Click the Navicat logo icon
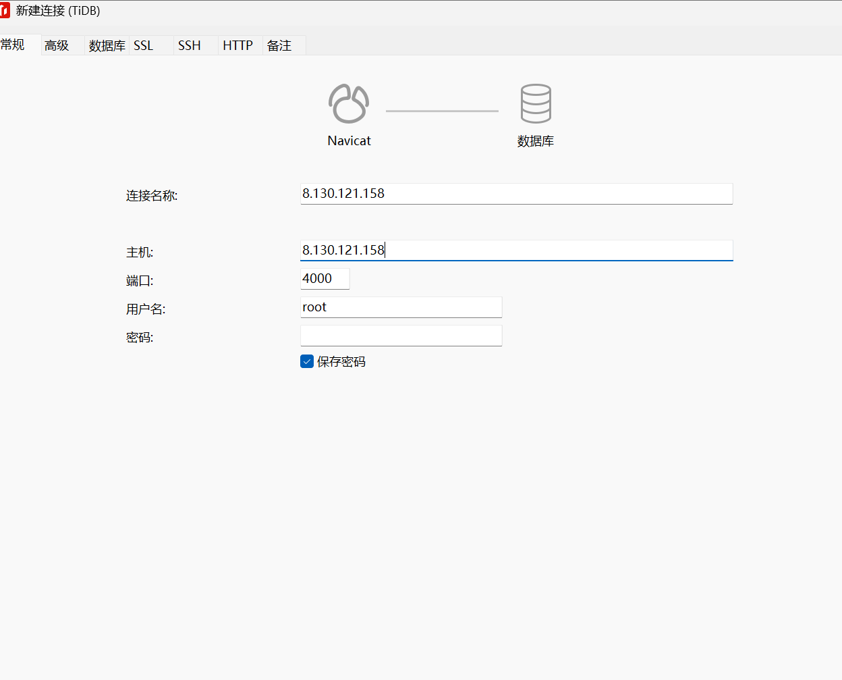Viewport: 842px width, 680px height. 349,103
